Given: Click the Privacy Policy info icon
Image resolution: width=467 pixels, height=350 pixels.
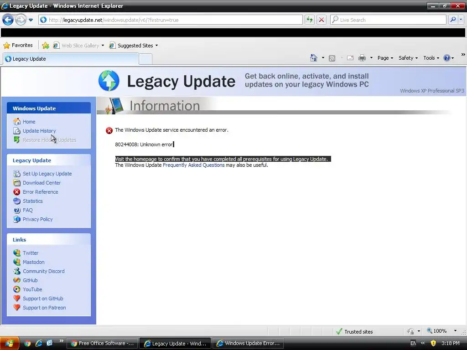Looking at the screenshot, I should (x=17, y=219).
